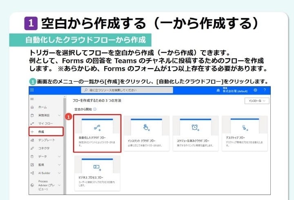
Task: Open the environment picker icon
Action: [218, 90]
